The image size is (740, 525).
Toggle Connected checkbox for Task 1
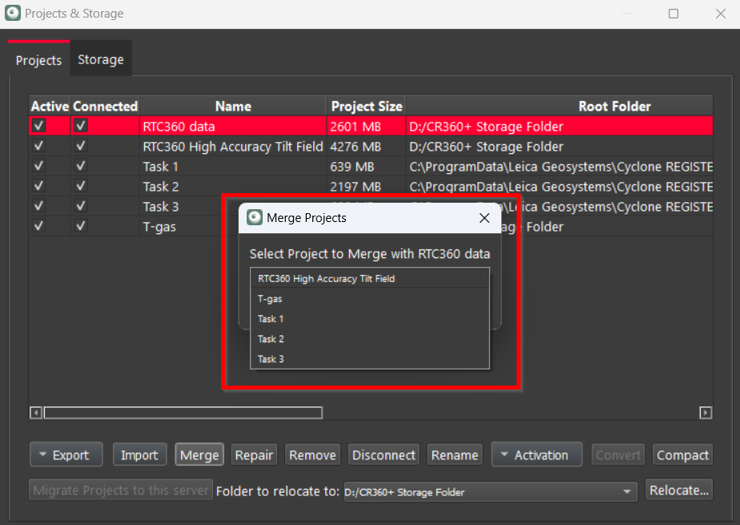coord(81,166)
